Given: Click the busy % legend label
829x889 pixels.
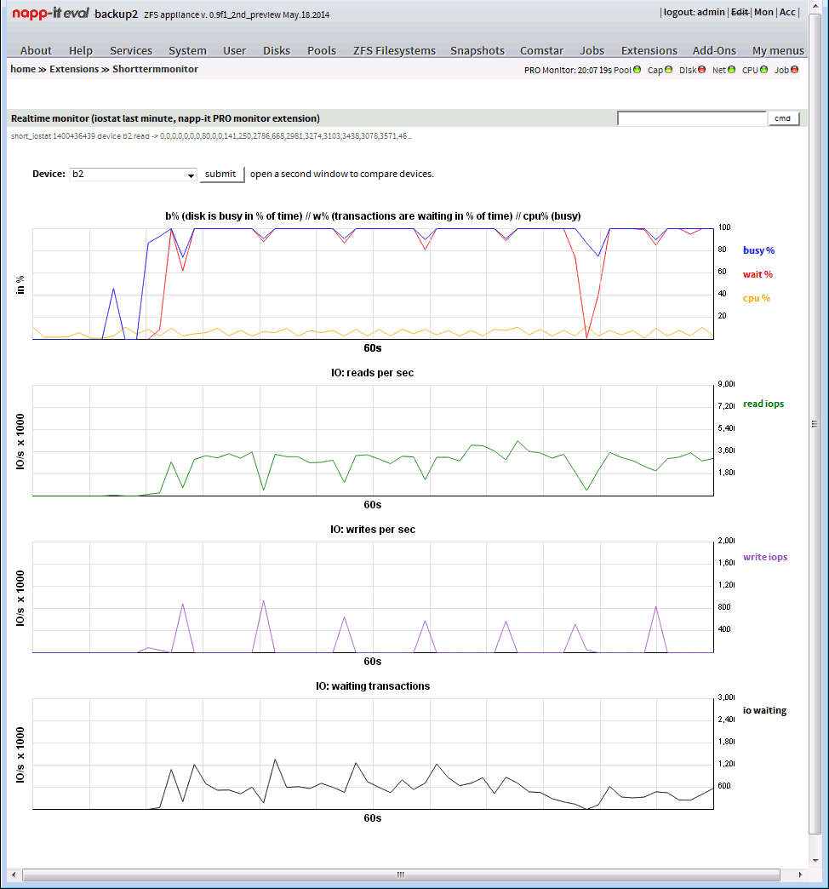Looking at the screenshot, I should 758,250.
